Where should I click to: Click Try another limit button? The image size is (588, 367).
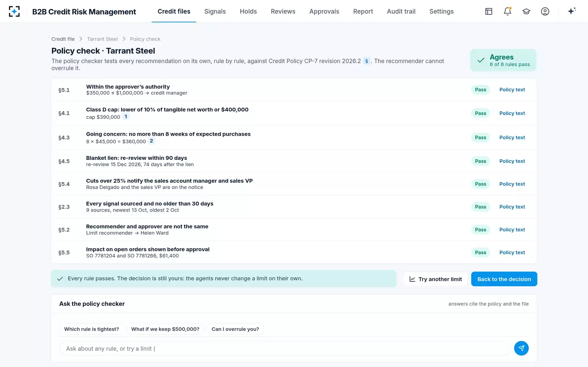click(436, 279)
